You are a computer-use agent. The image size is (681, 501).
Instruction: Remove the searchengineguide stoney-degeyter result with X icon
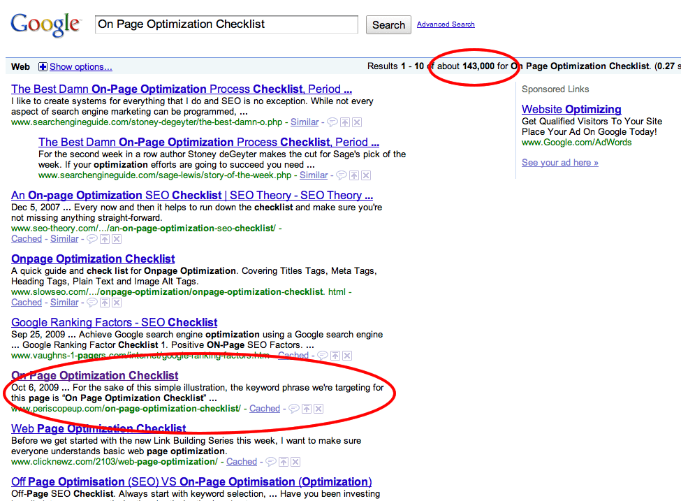pos(357,122)
